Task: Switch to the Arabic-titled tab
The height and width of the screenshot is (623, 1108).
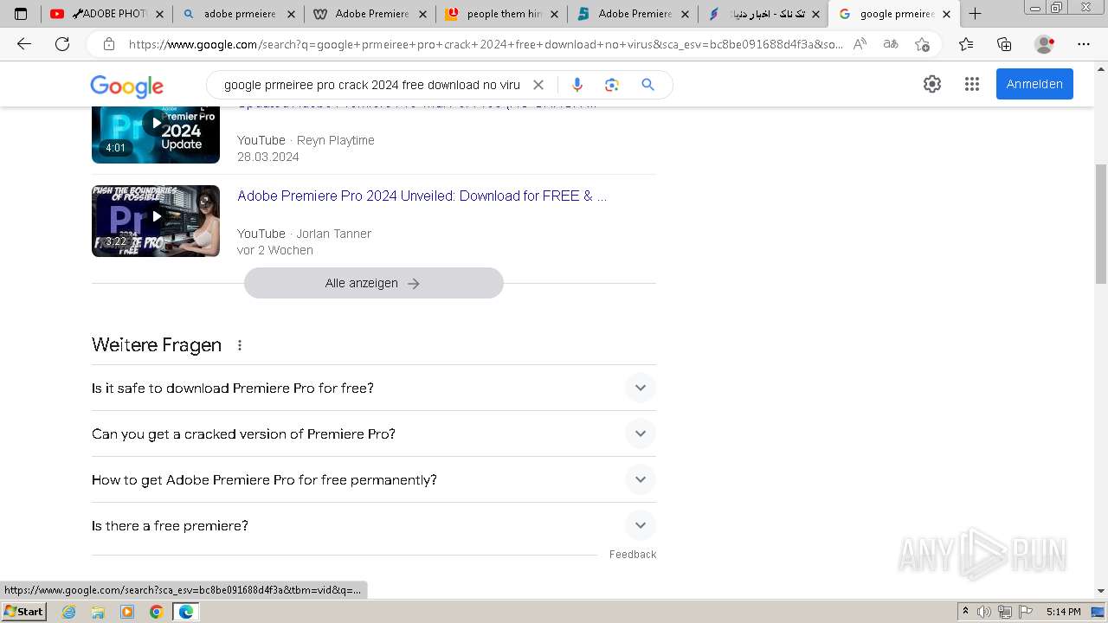Action: coord(764,14)
